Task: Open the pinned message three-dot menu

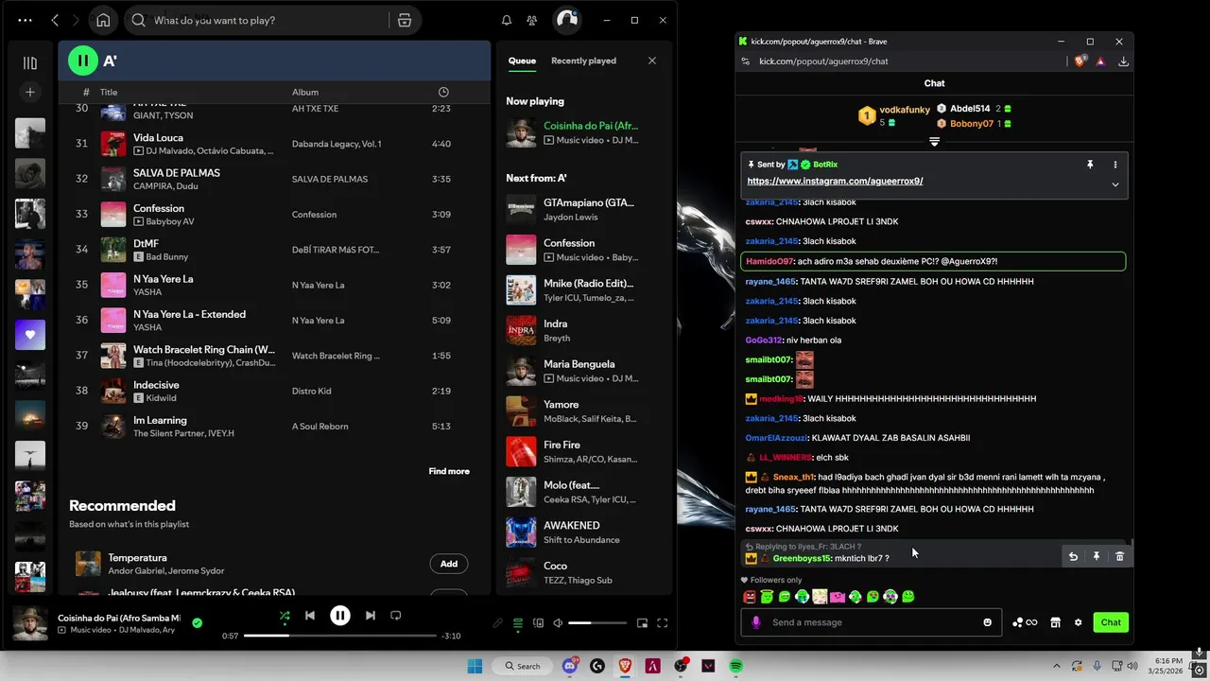Action: [1115, 165]
